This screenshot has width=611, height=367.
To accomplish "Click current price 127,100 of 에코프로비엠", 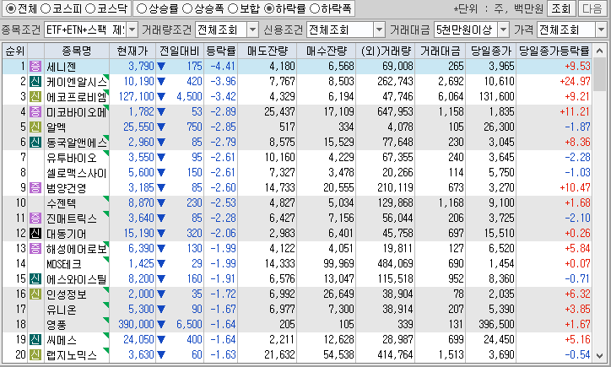I will pyautogui.click(x=137, y=97).
